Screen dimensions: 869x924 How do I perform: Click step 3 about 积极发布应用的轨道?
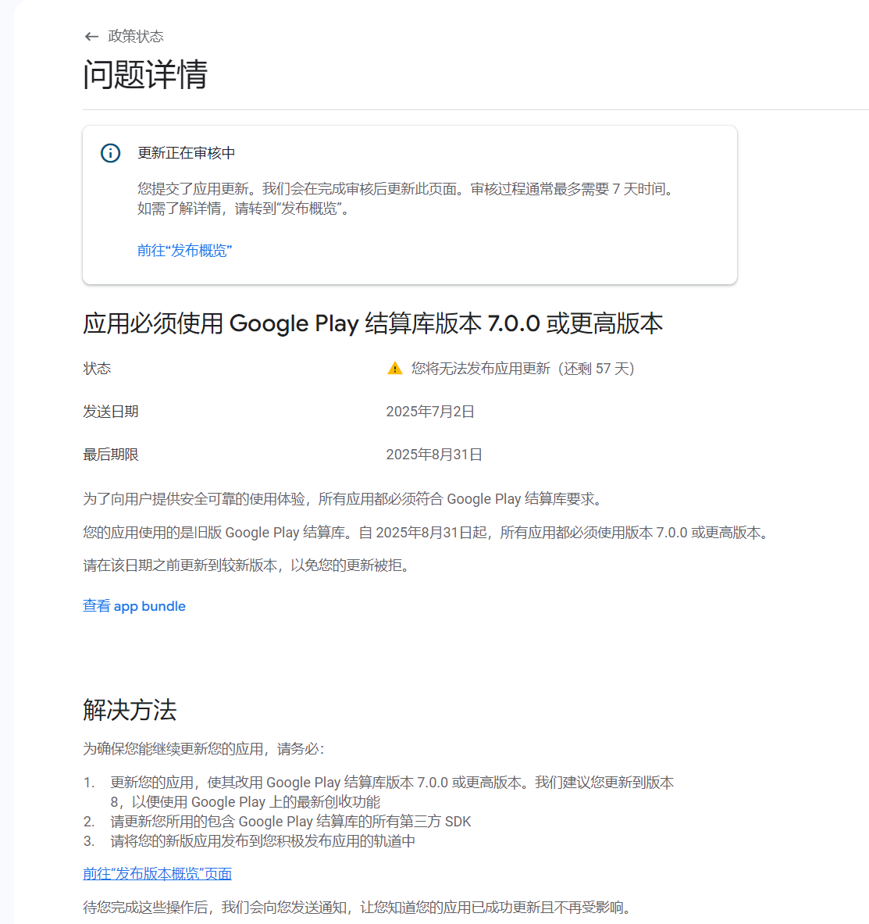(263, 841)
